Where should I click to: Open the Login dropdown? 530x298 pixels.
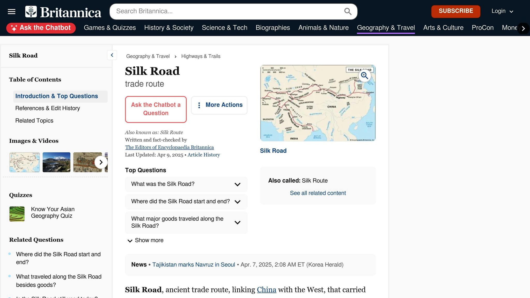[502, 11]
